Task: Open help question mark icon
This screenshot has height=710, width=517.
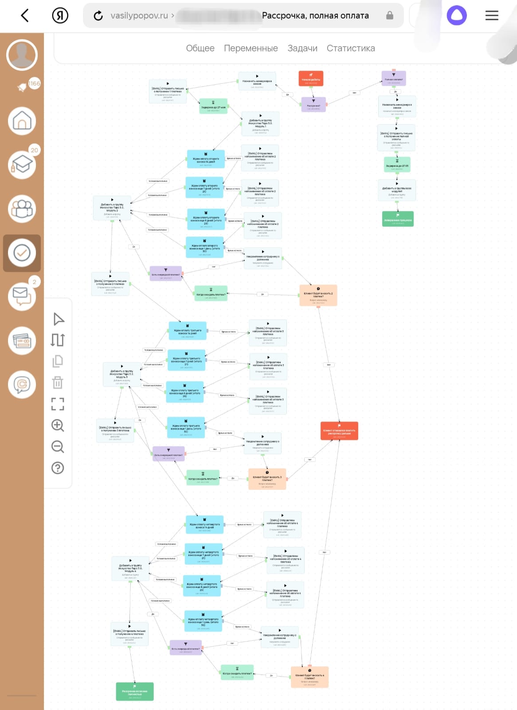Action: 58,468
